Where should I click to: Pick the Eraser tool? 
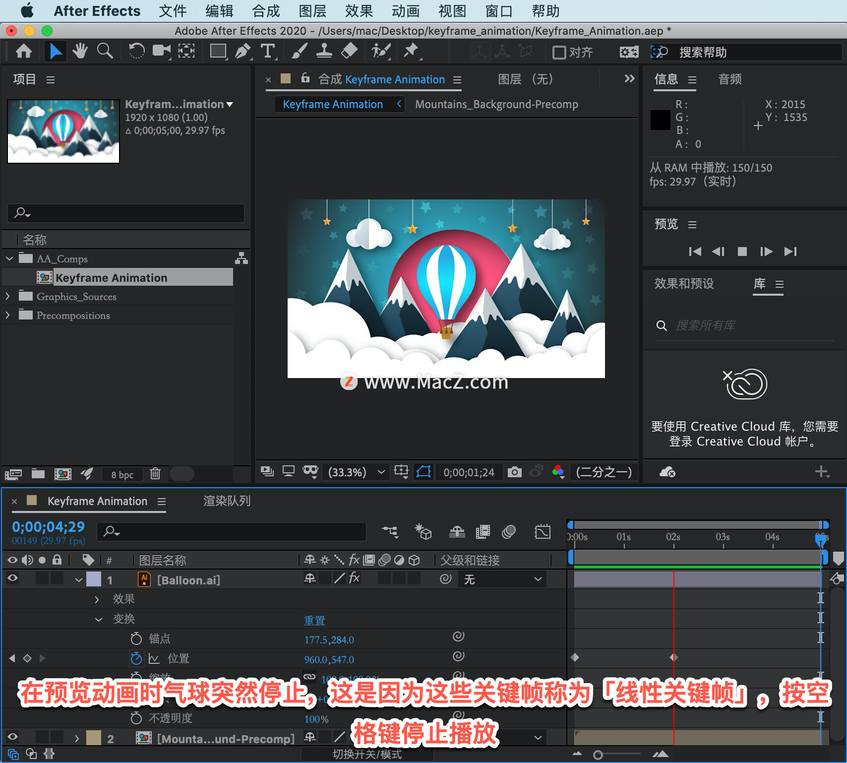point(350,51)
